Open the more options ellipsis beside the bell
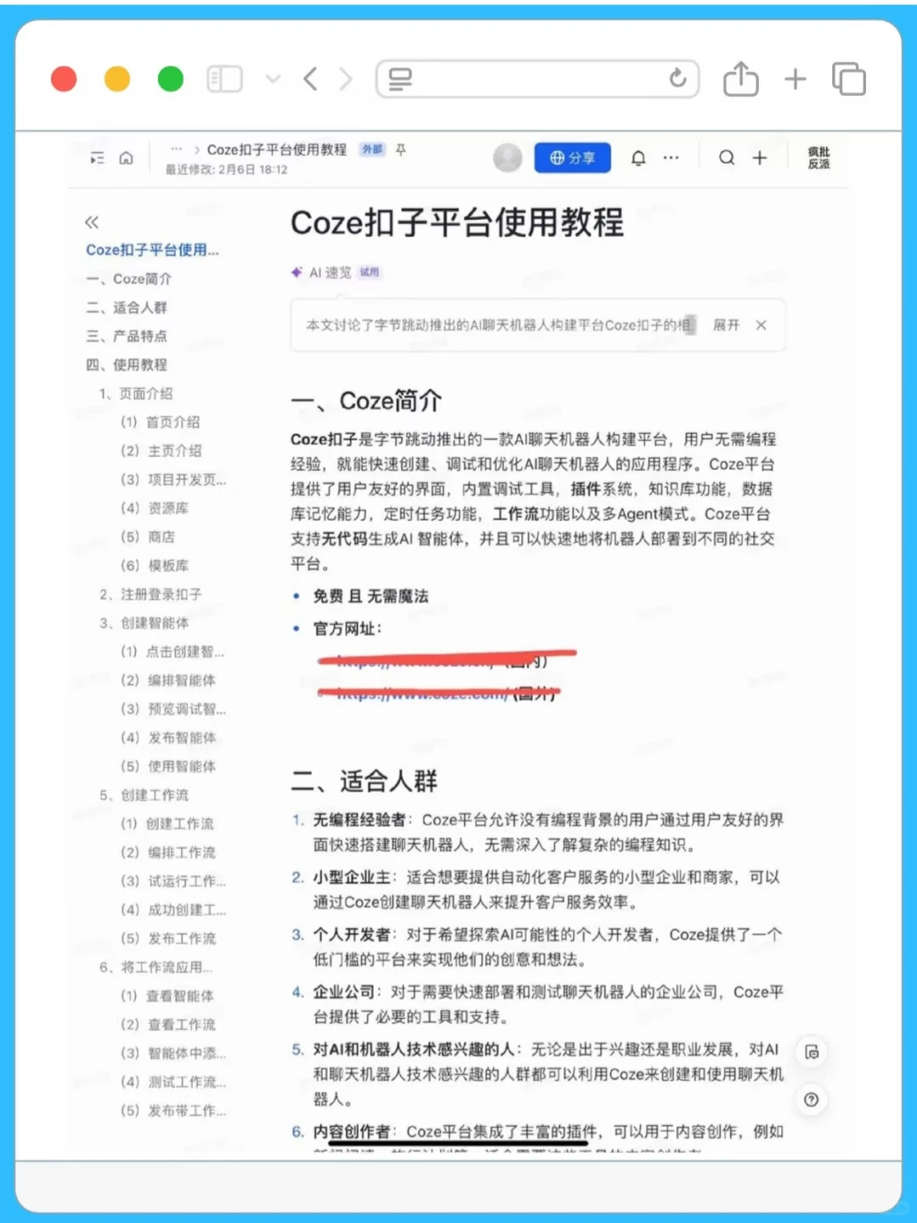 671,158
